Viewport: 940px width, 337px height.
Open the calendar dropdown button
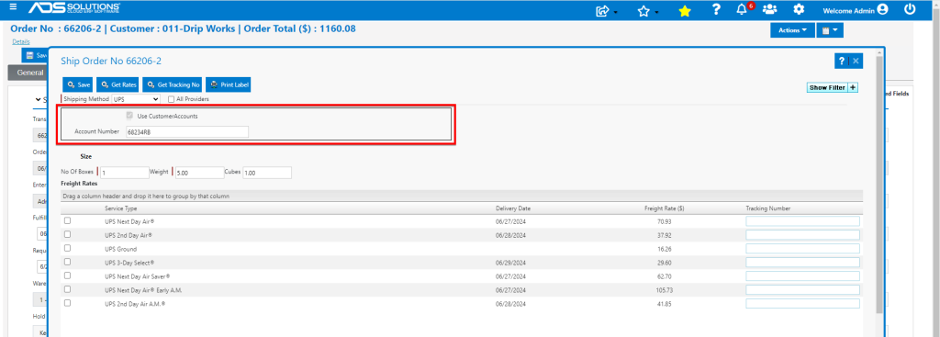[830, 30]
